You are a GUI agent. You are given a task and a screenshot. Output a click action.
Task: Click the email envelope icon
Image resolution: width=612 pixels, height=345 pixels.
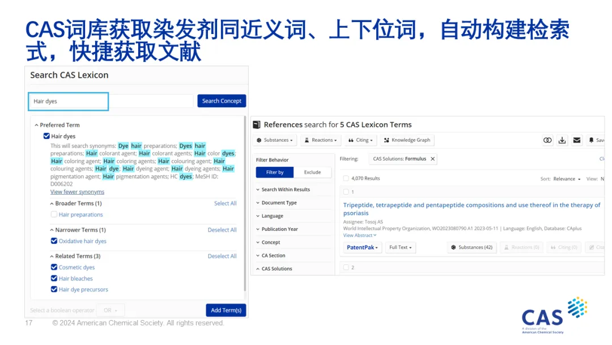click(x=576, y=140)
